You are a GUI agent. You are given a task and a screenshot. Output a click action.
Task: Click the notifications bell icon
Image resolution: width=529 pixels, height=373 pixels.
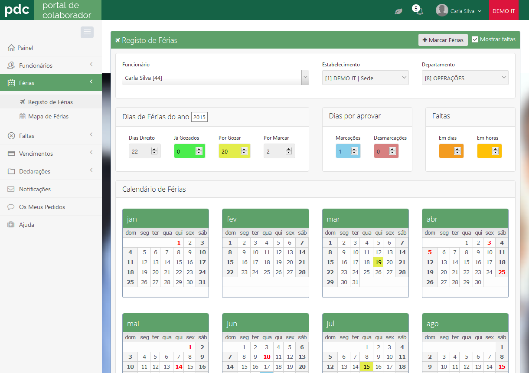pyautogui.click(x=419, y=12)
